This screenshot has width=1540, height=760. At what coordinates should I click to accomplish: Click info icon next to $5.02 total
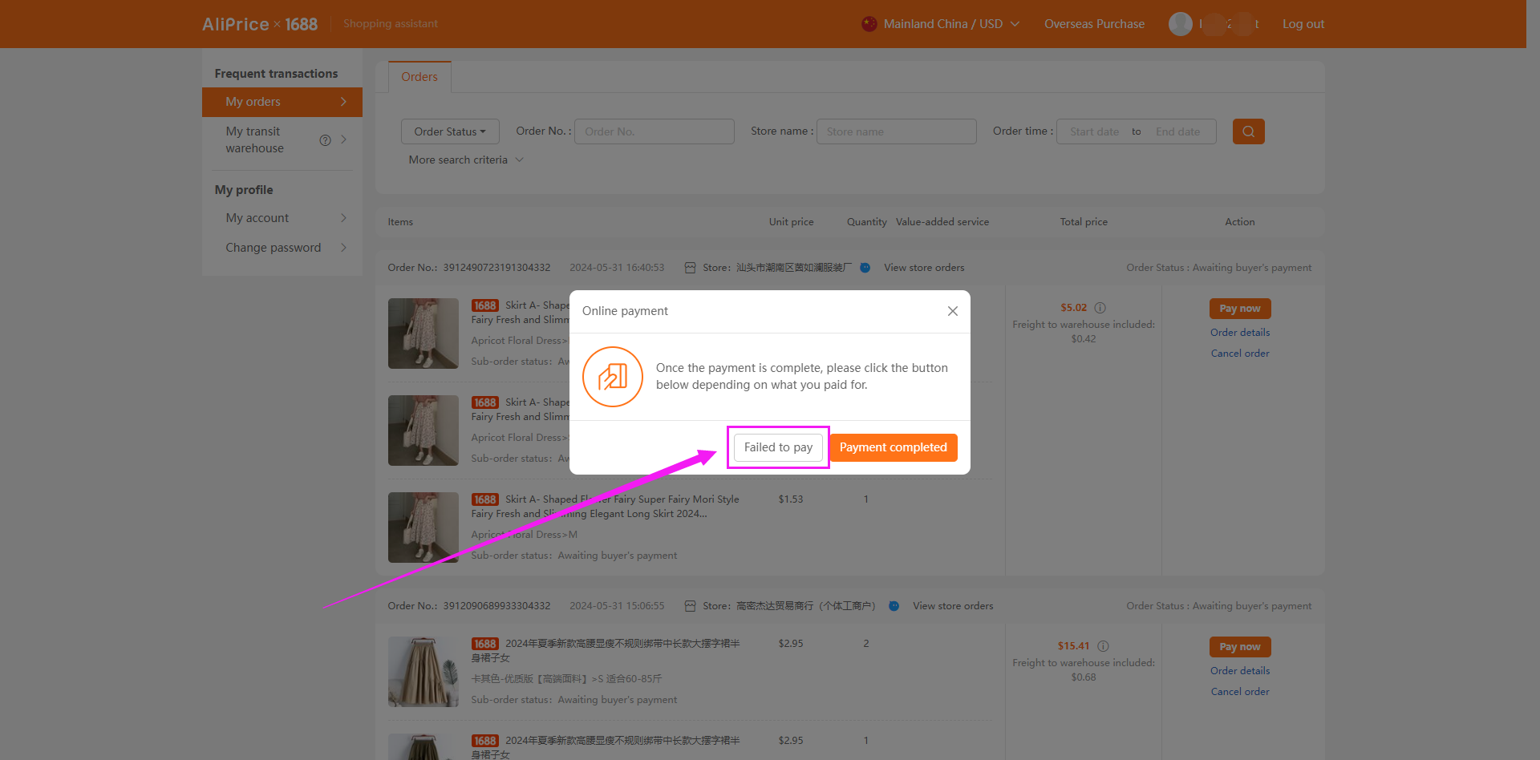pos(1100,308)
